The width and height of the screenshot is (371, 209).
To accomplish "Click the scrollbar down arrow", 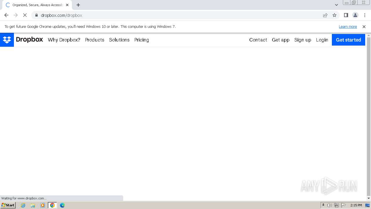I will coord(369,199).
